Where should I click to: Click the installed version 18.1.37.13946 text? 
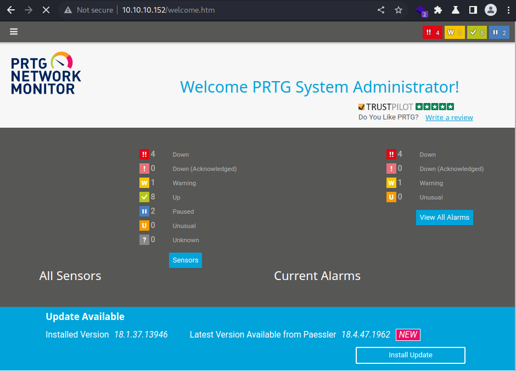coord(141,334)
